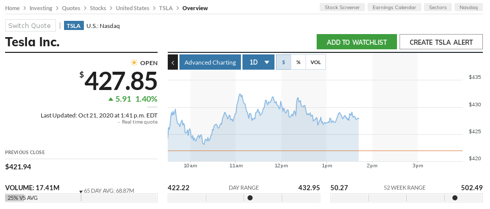Click the $421.94 previous close value
The width and height of the screenshot is (490, 209).
click(x=18, y=167)
